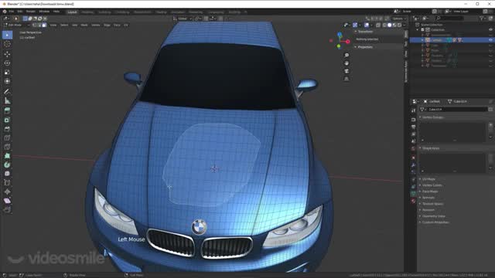Select the Bevel tool
Viewport: 495px width, 278px height.
7,129
